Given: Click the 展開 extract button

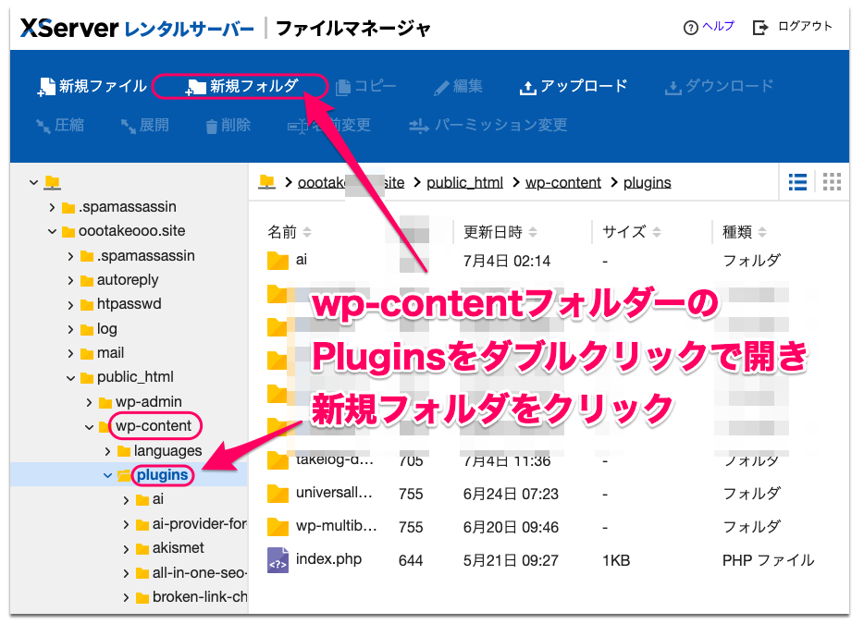Looking at the screenshot, I should (x=145, y=125).
